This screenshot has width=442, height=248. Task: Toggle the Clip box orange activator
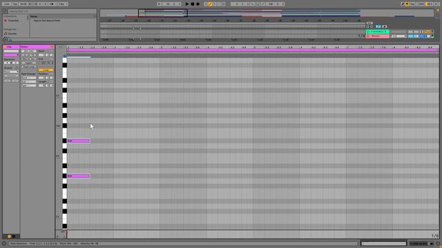5,47
